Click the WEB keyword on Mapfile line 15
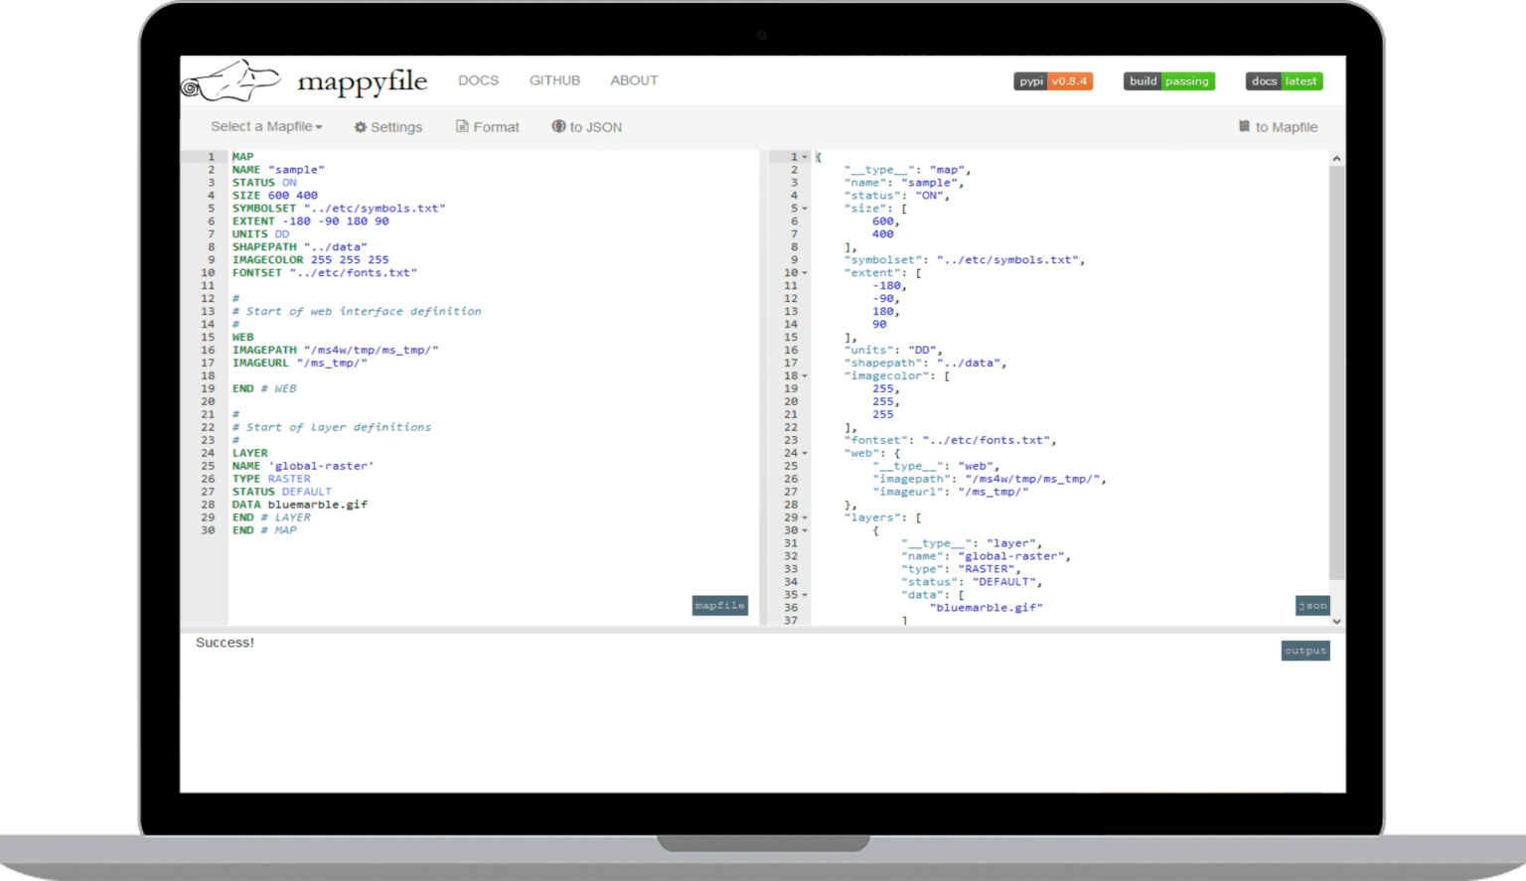The image size is (1526, 881). coord(243,338)
